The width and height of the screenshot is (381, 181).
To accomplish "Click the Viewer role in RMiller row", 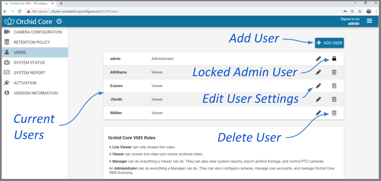I will point(157,113).
